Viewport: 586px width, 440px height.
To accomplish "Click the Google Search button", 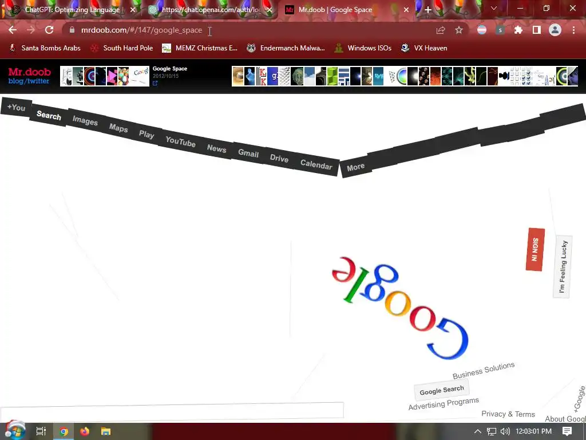I will 441,390.
